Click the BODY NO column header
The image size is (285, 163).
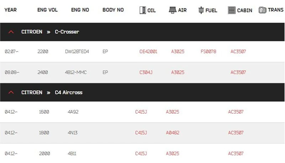(x=113, y=10)
